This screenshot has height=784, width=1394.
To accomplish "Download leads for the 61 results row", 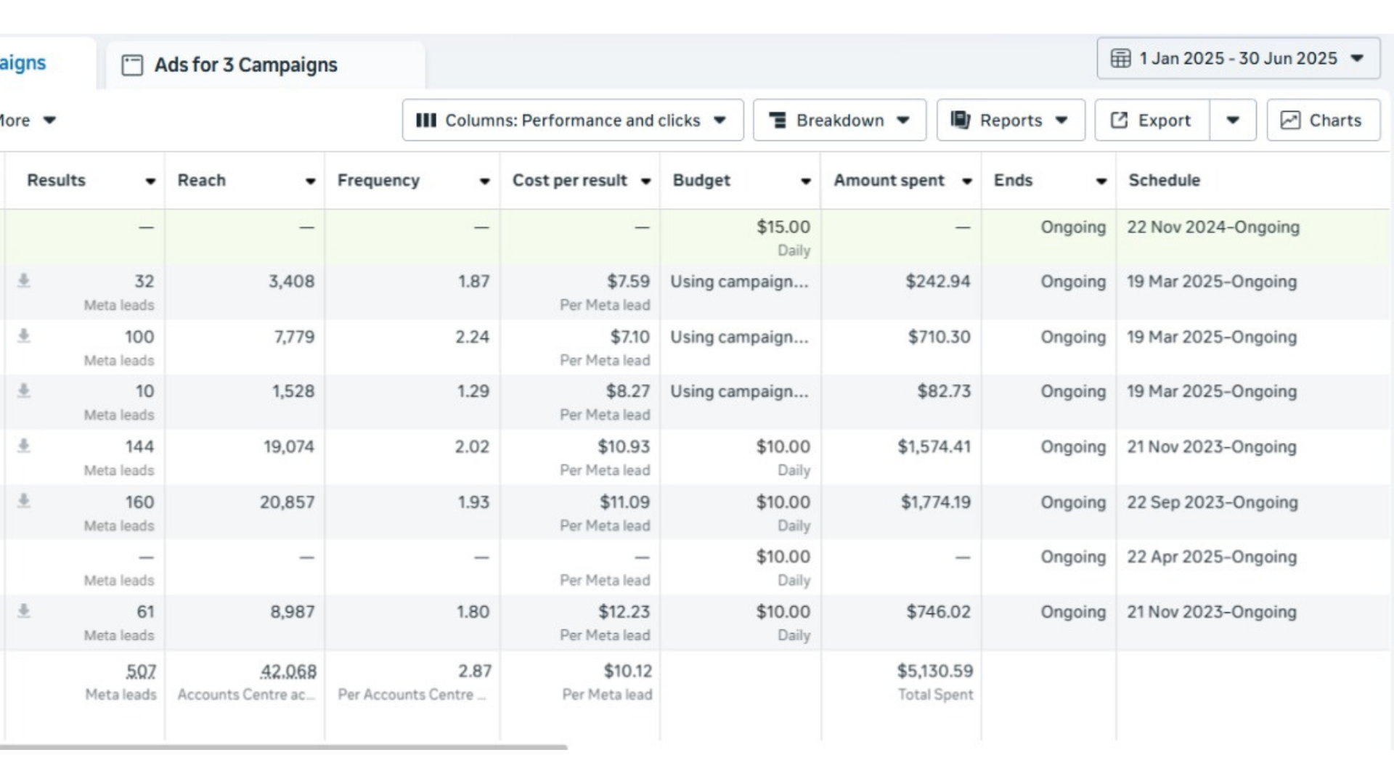I will pyautogui.click(x=24, y=611).
